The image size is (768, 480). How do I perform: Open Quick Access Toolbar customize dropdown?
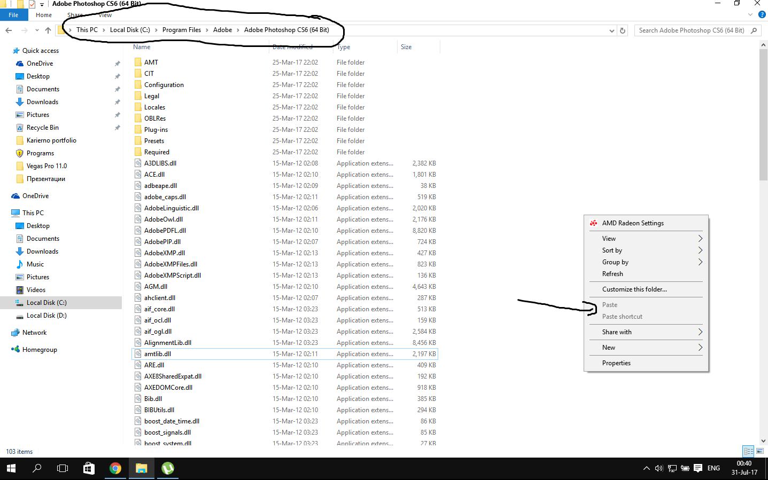[x=42, y=4]
